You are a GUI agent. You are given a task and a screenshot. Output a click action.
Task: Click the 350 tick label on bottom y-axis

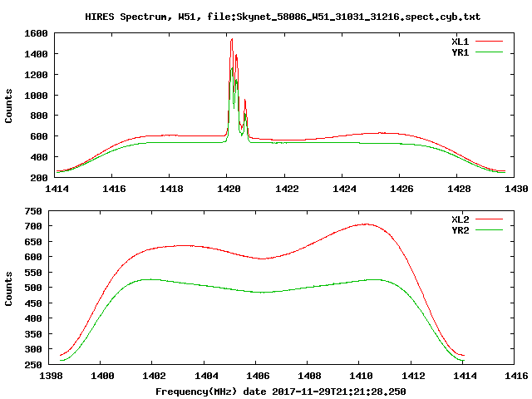click(33, 334)
